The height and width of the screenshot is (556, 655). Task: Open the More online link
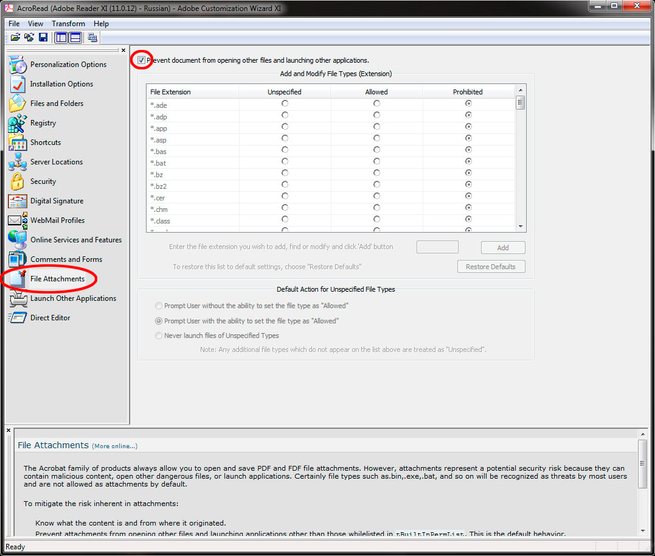point(114,446)
